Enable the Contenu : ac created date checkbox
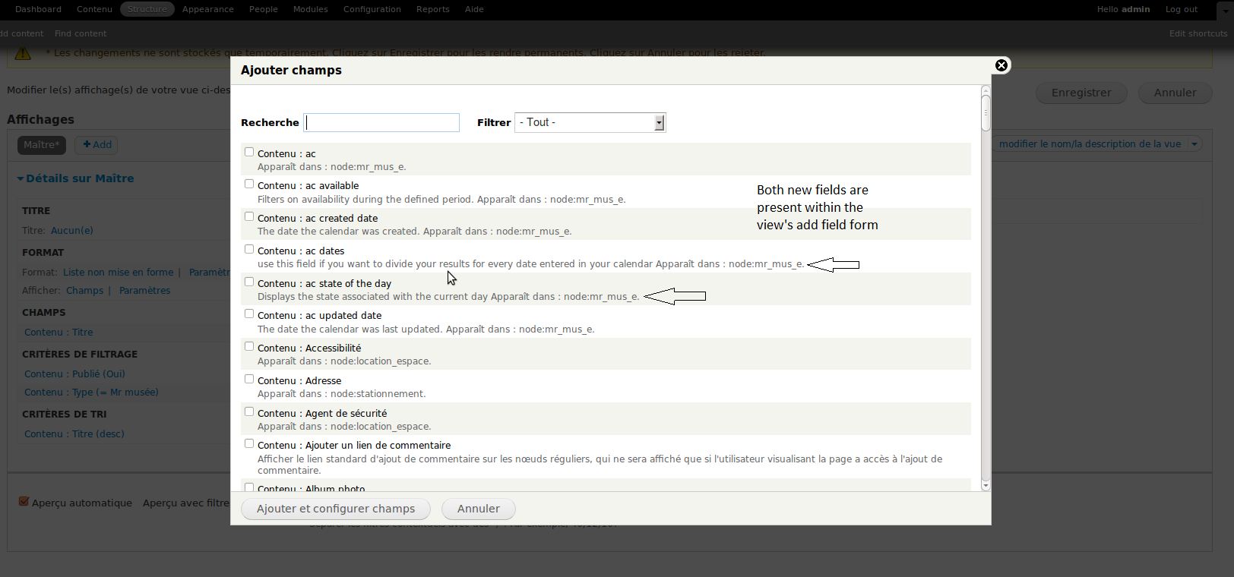1234x577 pixels. point(249,216)
